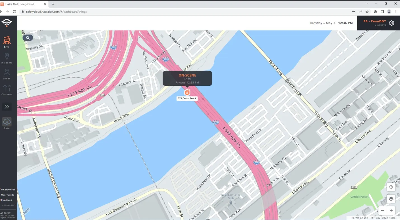Open settings gear next to PennDOT
Screen dimensions: 400x220
click(392, 23)
